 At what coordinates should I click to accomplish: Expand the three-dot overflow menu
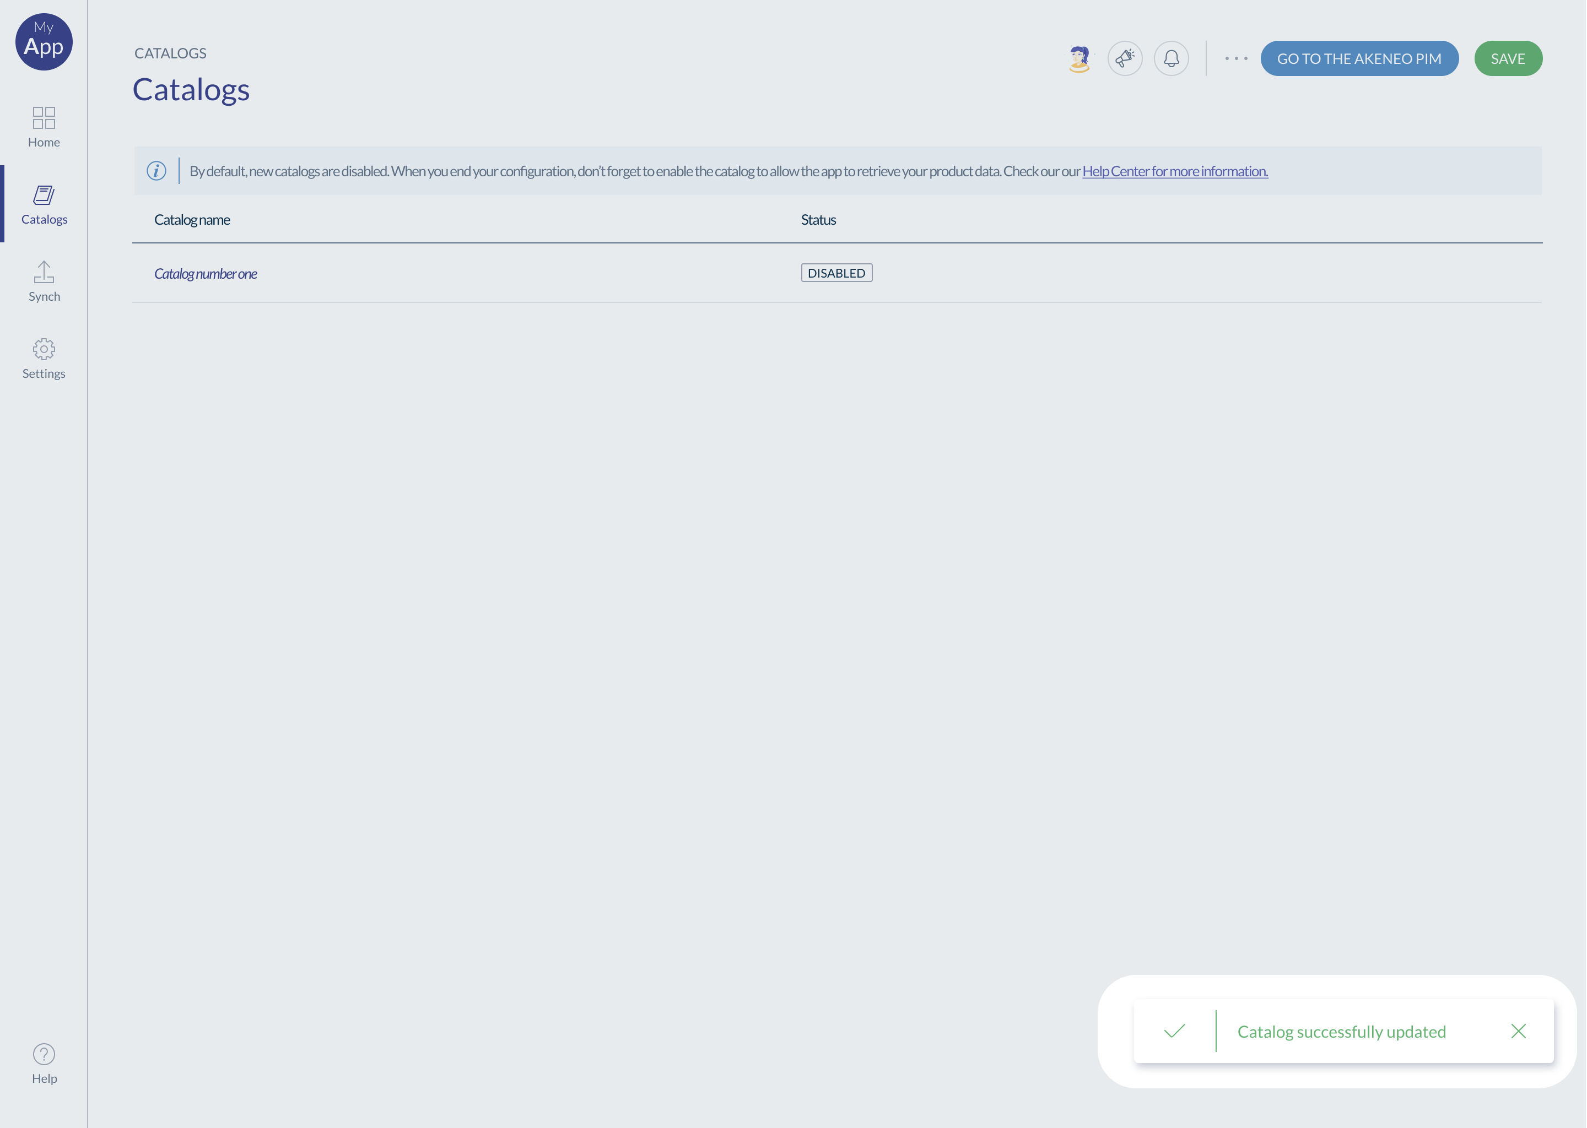point(1234,57)
